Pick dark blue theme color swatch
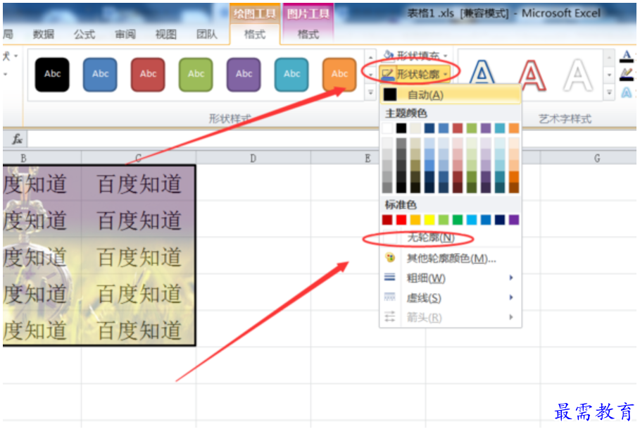Image resolution: width=640 pixels, height=434 pixels. pyautogui.click(x=429, y=128)
